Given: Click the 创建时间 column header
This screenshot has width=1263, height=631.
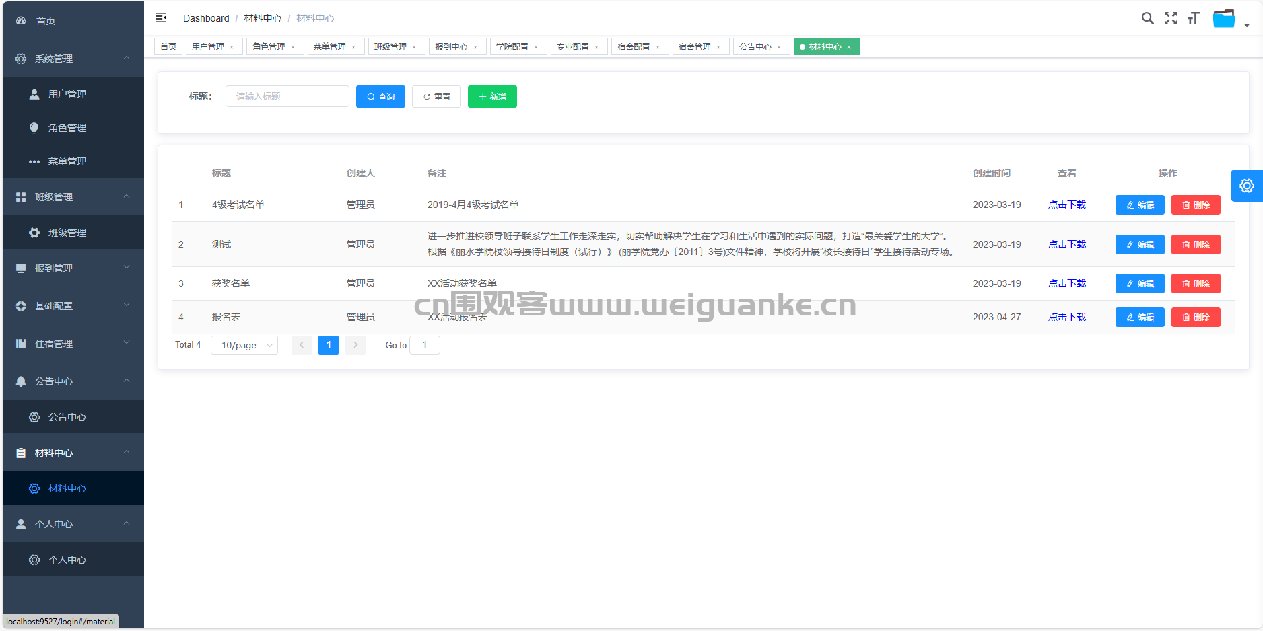Looking at the screenshot, I should [992, 173].
